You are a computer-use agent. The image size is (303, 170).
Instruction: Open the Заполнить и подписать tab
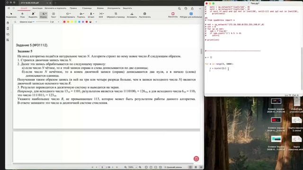(55, 8)
